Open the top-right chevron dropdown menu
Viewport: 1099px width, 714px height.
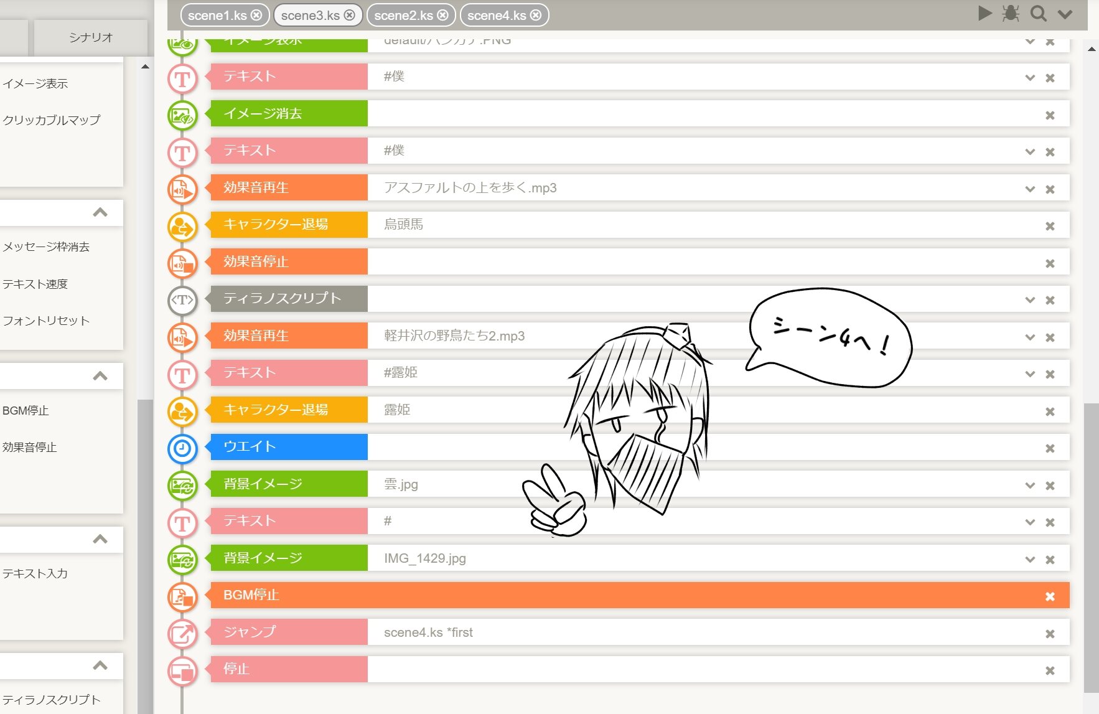(1065, 14)
